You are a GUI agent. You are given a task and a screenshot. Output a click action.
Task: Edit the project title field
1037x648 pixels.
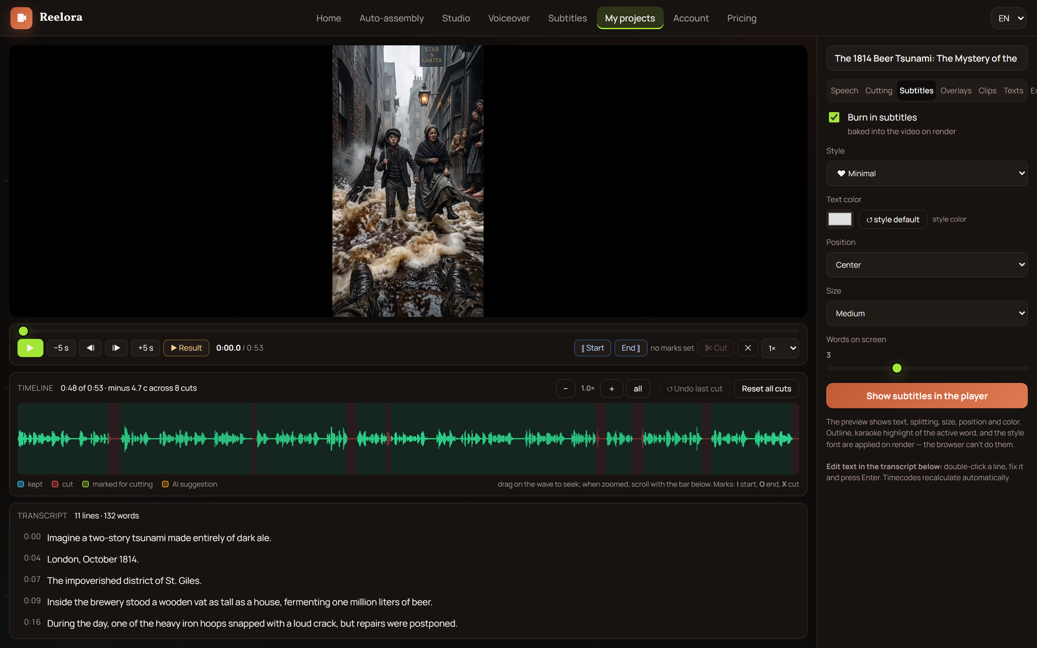[x=927, y=58]
